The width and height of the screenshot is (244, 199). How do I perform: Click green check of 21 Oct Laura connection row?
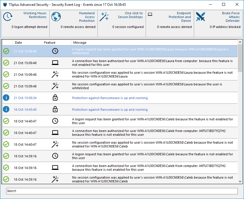click(x=6, y=63)
